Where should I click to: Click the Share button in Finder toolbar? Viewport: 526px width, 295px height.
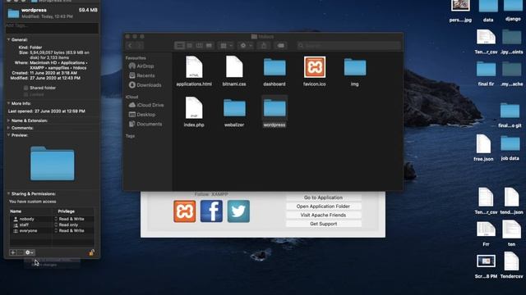[264, 46]
